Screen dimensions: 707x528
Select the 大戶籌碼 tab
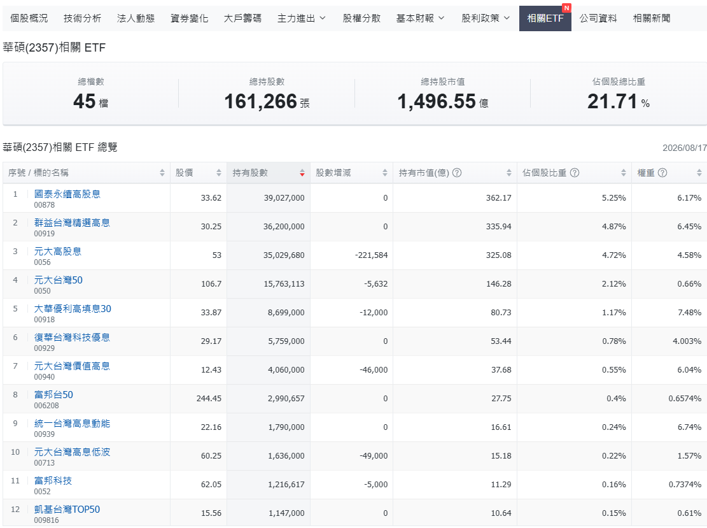tap(242, 18)
